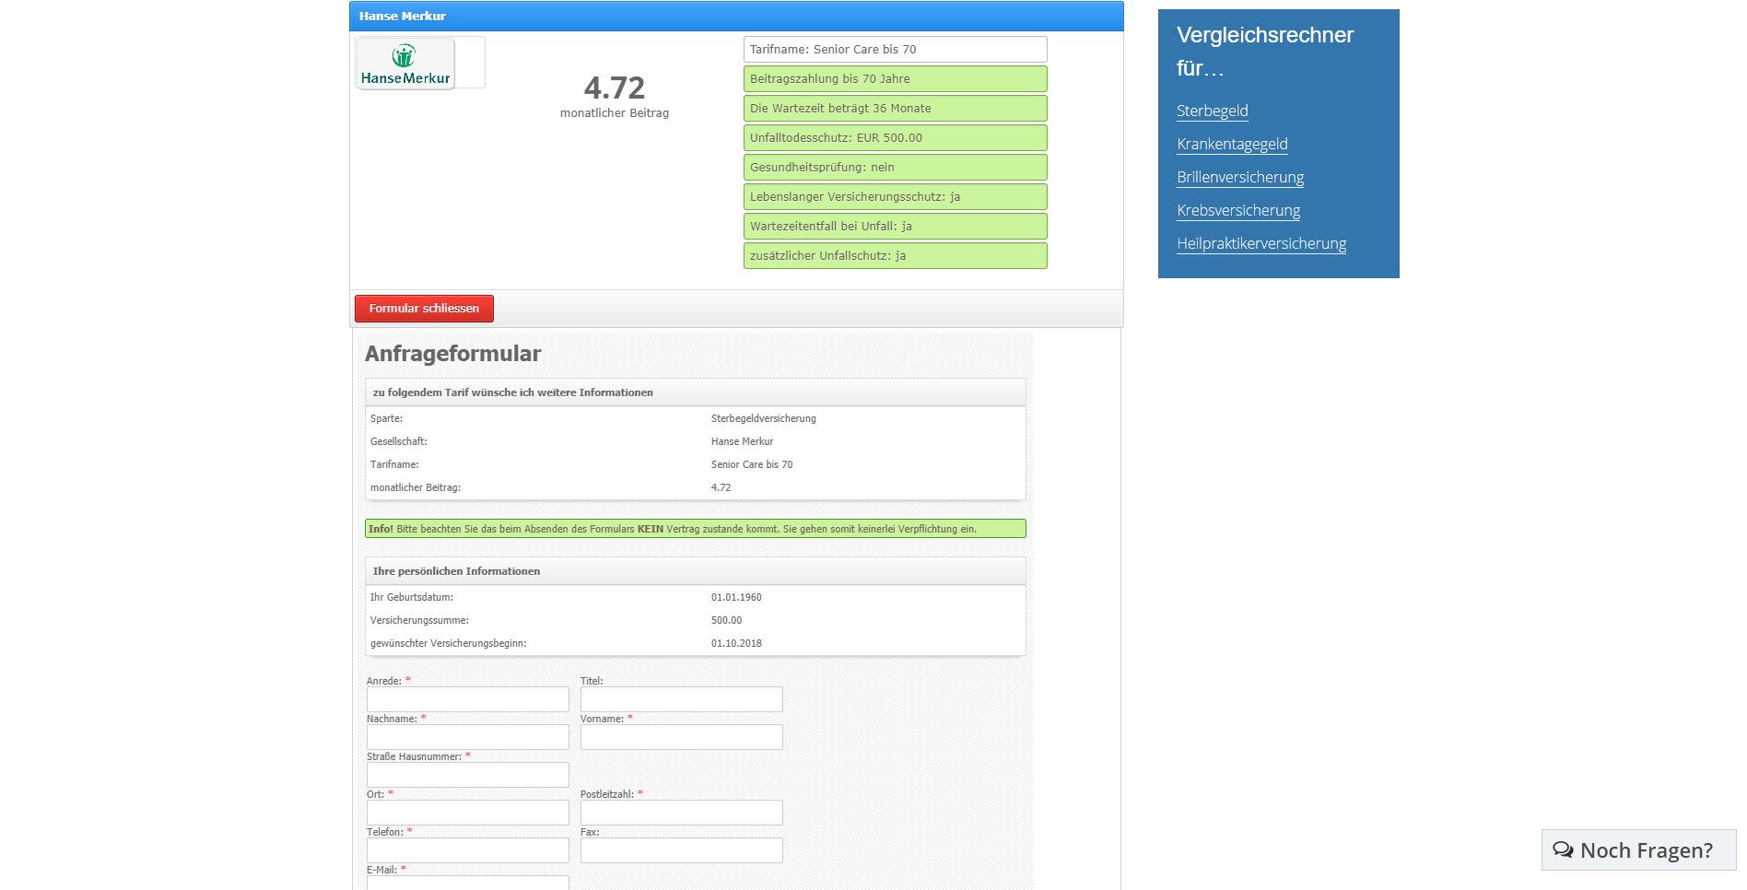This screenshot has height=890, width=1747.
Task: Click the Ihre persönlichen Informationen header
Action: click(x=696, y=571)
